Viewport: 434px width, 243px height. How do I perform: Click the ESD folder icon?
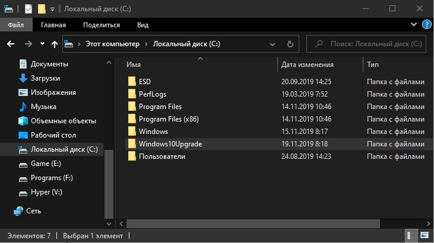click(x=132, y=82)
